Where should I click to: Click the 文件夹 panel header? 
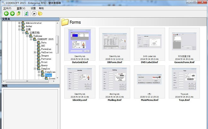coord(31,19)
